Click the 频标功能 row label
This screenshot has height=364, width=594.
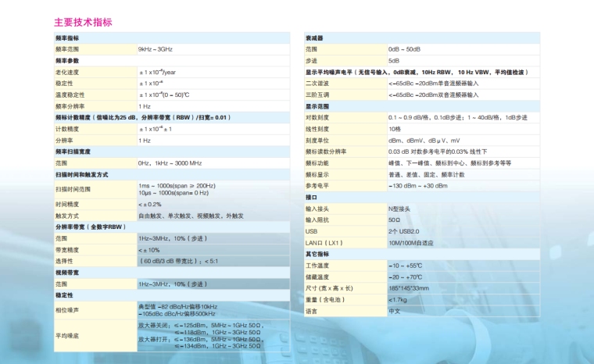(x=317, y=162)
